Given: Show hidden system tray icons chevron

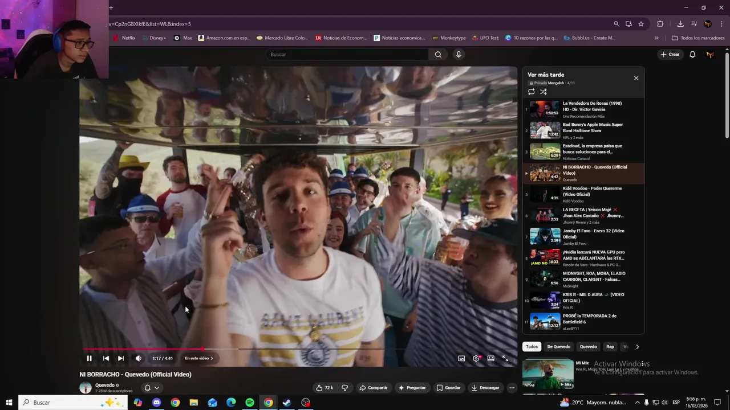Looking at the screenshot, I should [x=638, y=403].
